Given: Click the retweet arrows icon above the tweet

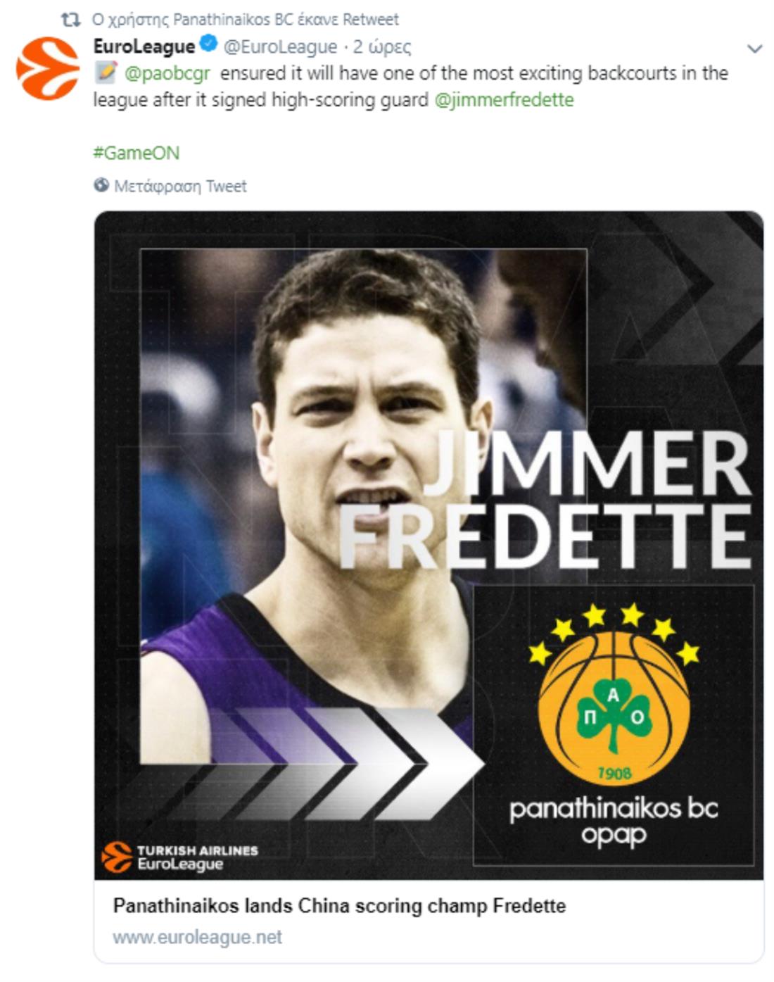Looking at the screenshot, I should (71, 19).
